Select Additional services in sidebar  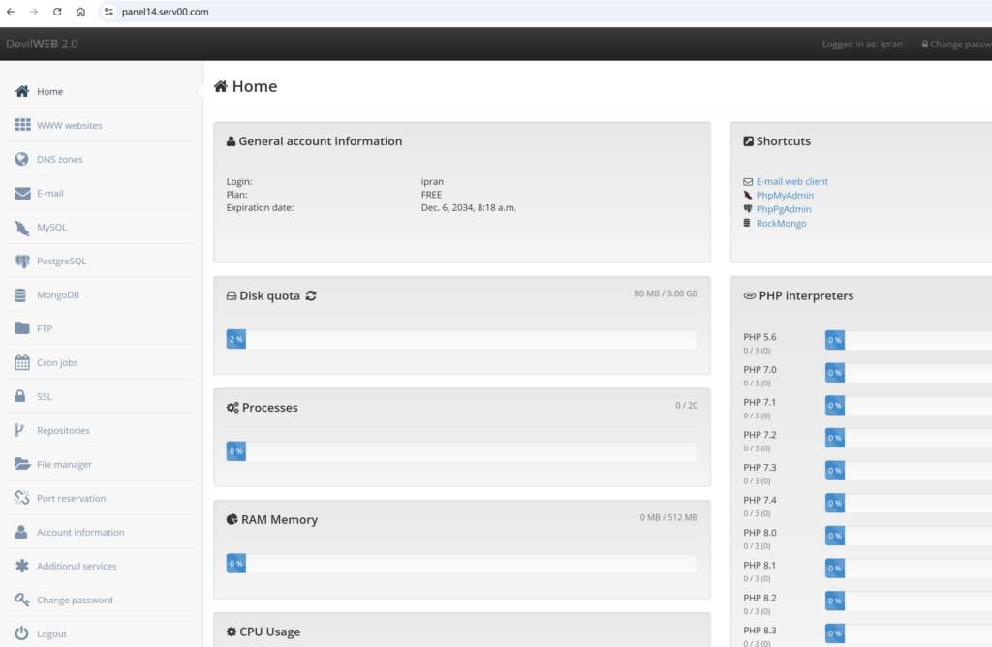[x=77, y=567]
